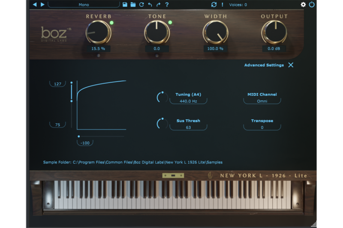This screenshot has width=343, height=228.
Task: Click the exclamation mark panic icon
Action: click(x=223, y=5)
